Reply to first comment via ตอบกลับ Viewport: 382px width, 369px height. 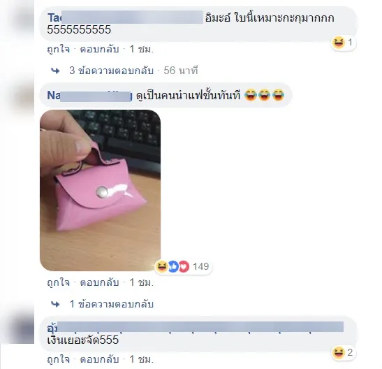pyautogui.click(x=99, y=49)
